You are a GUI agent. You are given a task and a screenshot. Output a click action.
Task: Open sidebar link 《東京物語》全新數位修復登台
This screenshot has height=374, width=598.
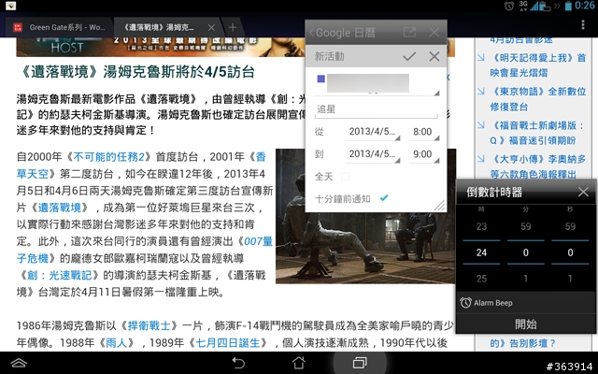(x=538, y=99)
